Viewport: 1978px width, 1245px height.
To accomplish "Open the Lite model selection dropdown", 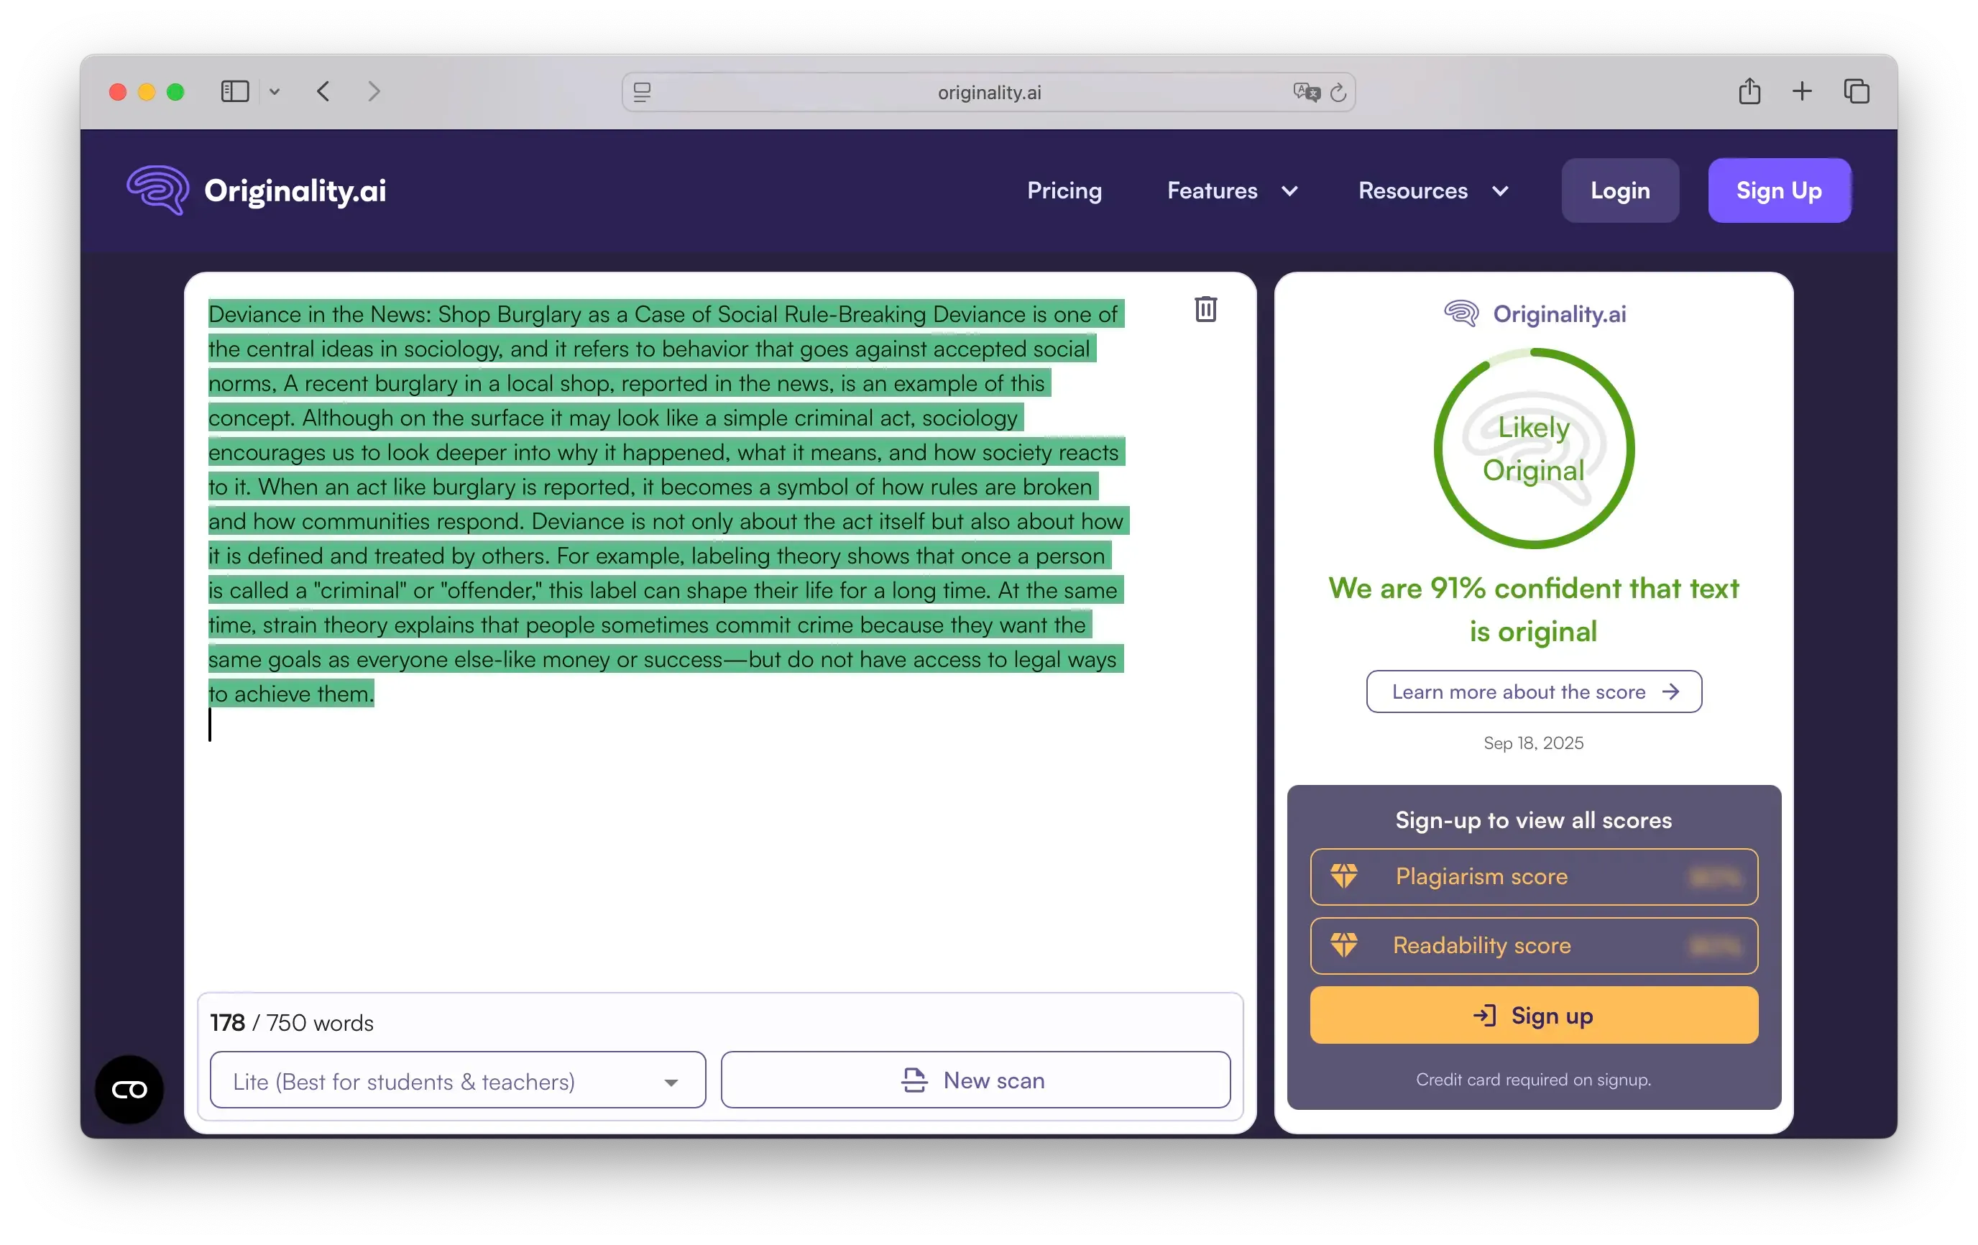I will click(458, 1081).
